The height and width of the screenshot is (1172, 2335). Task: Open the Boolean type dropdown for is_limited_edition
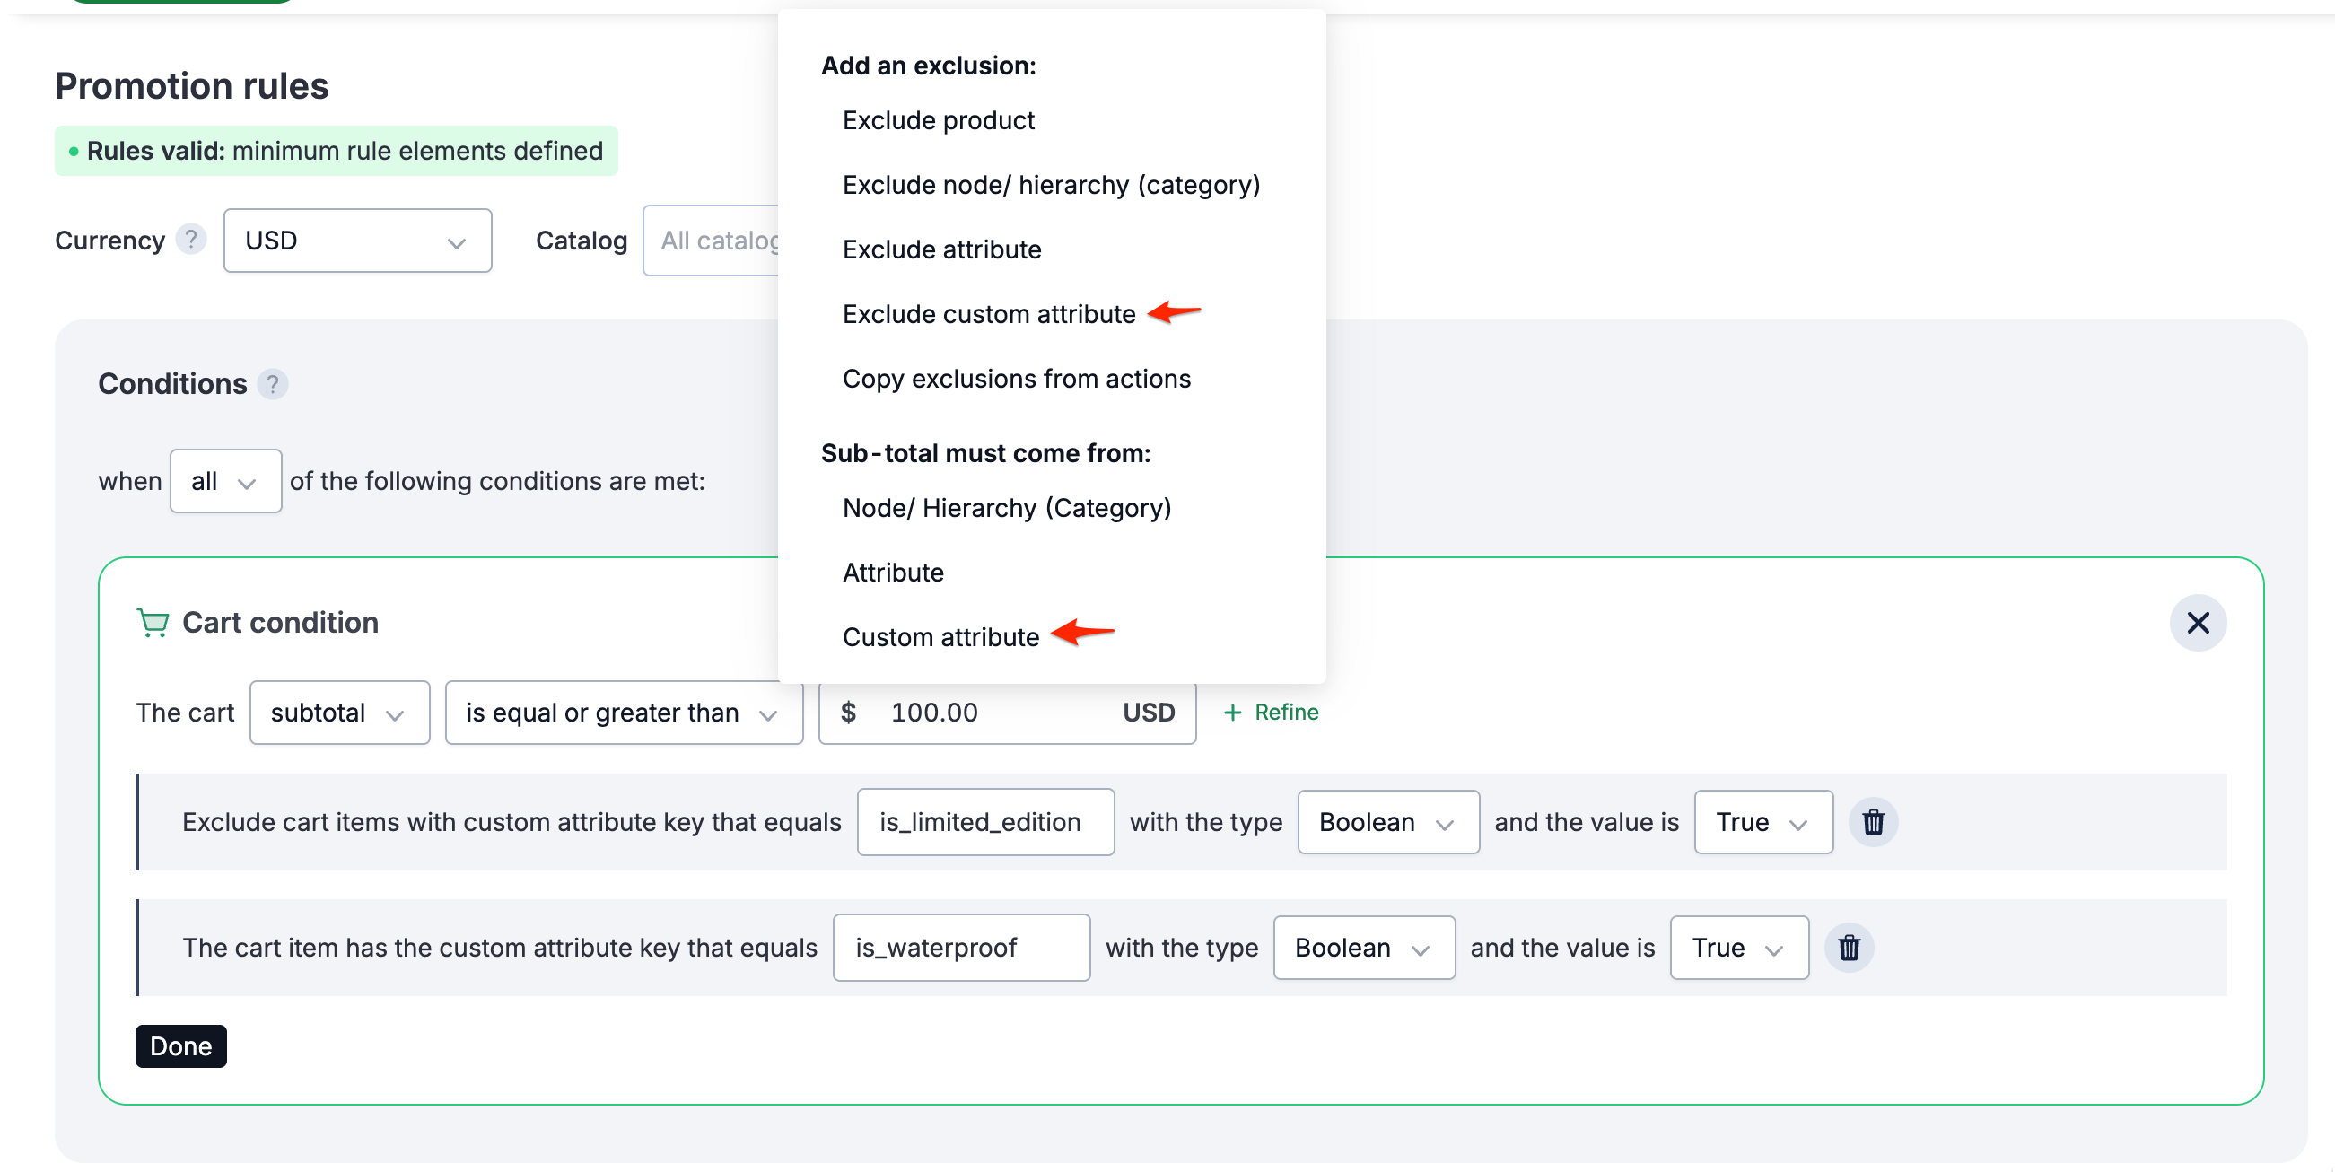coord(1386,822)
